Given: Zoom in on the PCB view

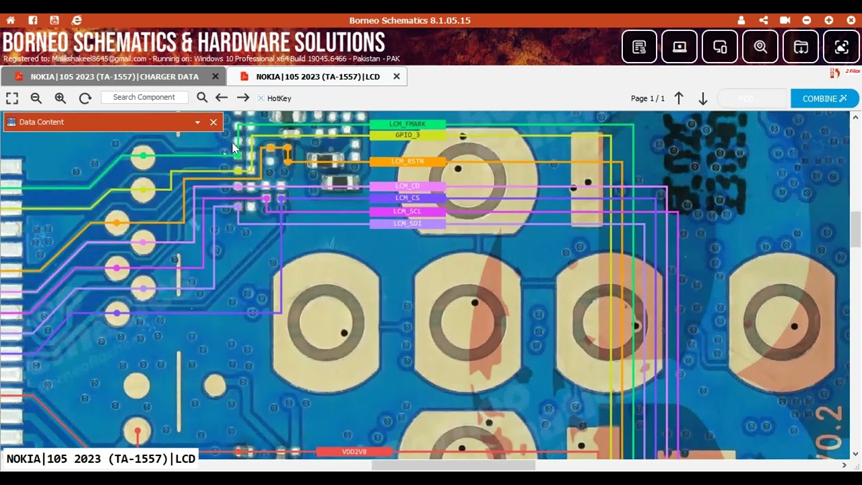Looking at the screenshot, I should click(61, 98).
